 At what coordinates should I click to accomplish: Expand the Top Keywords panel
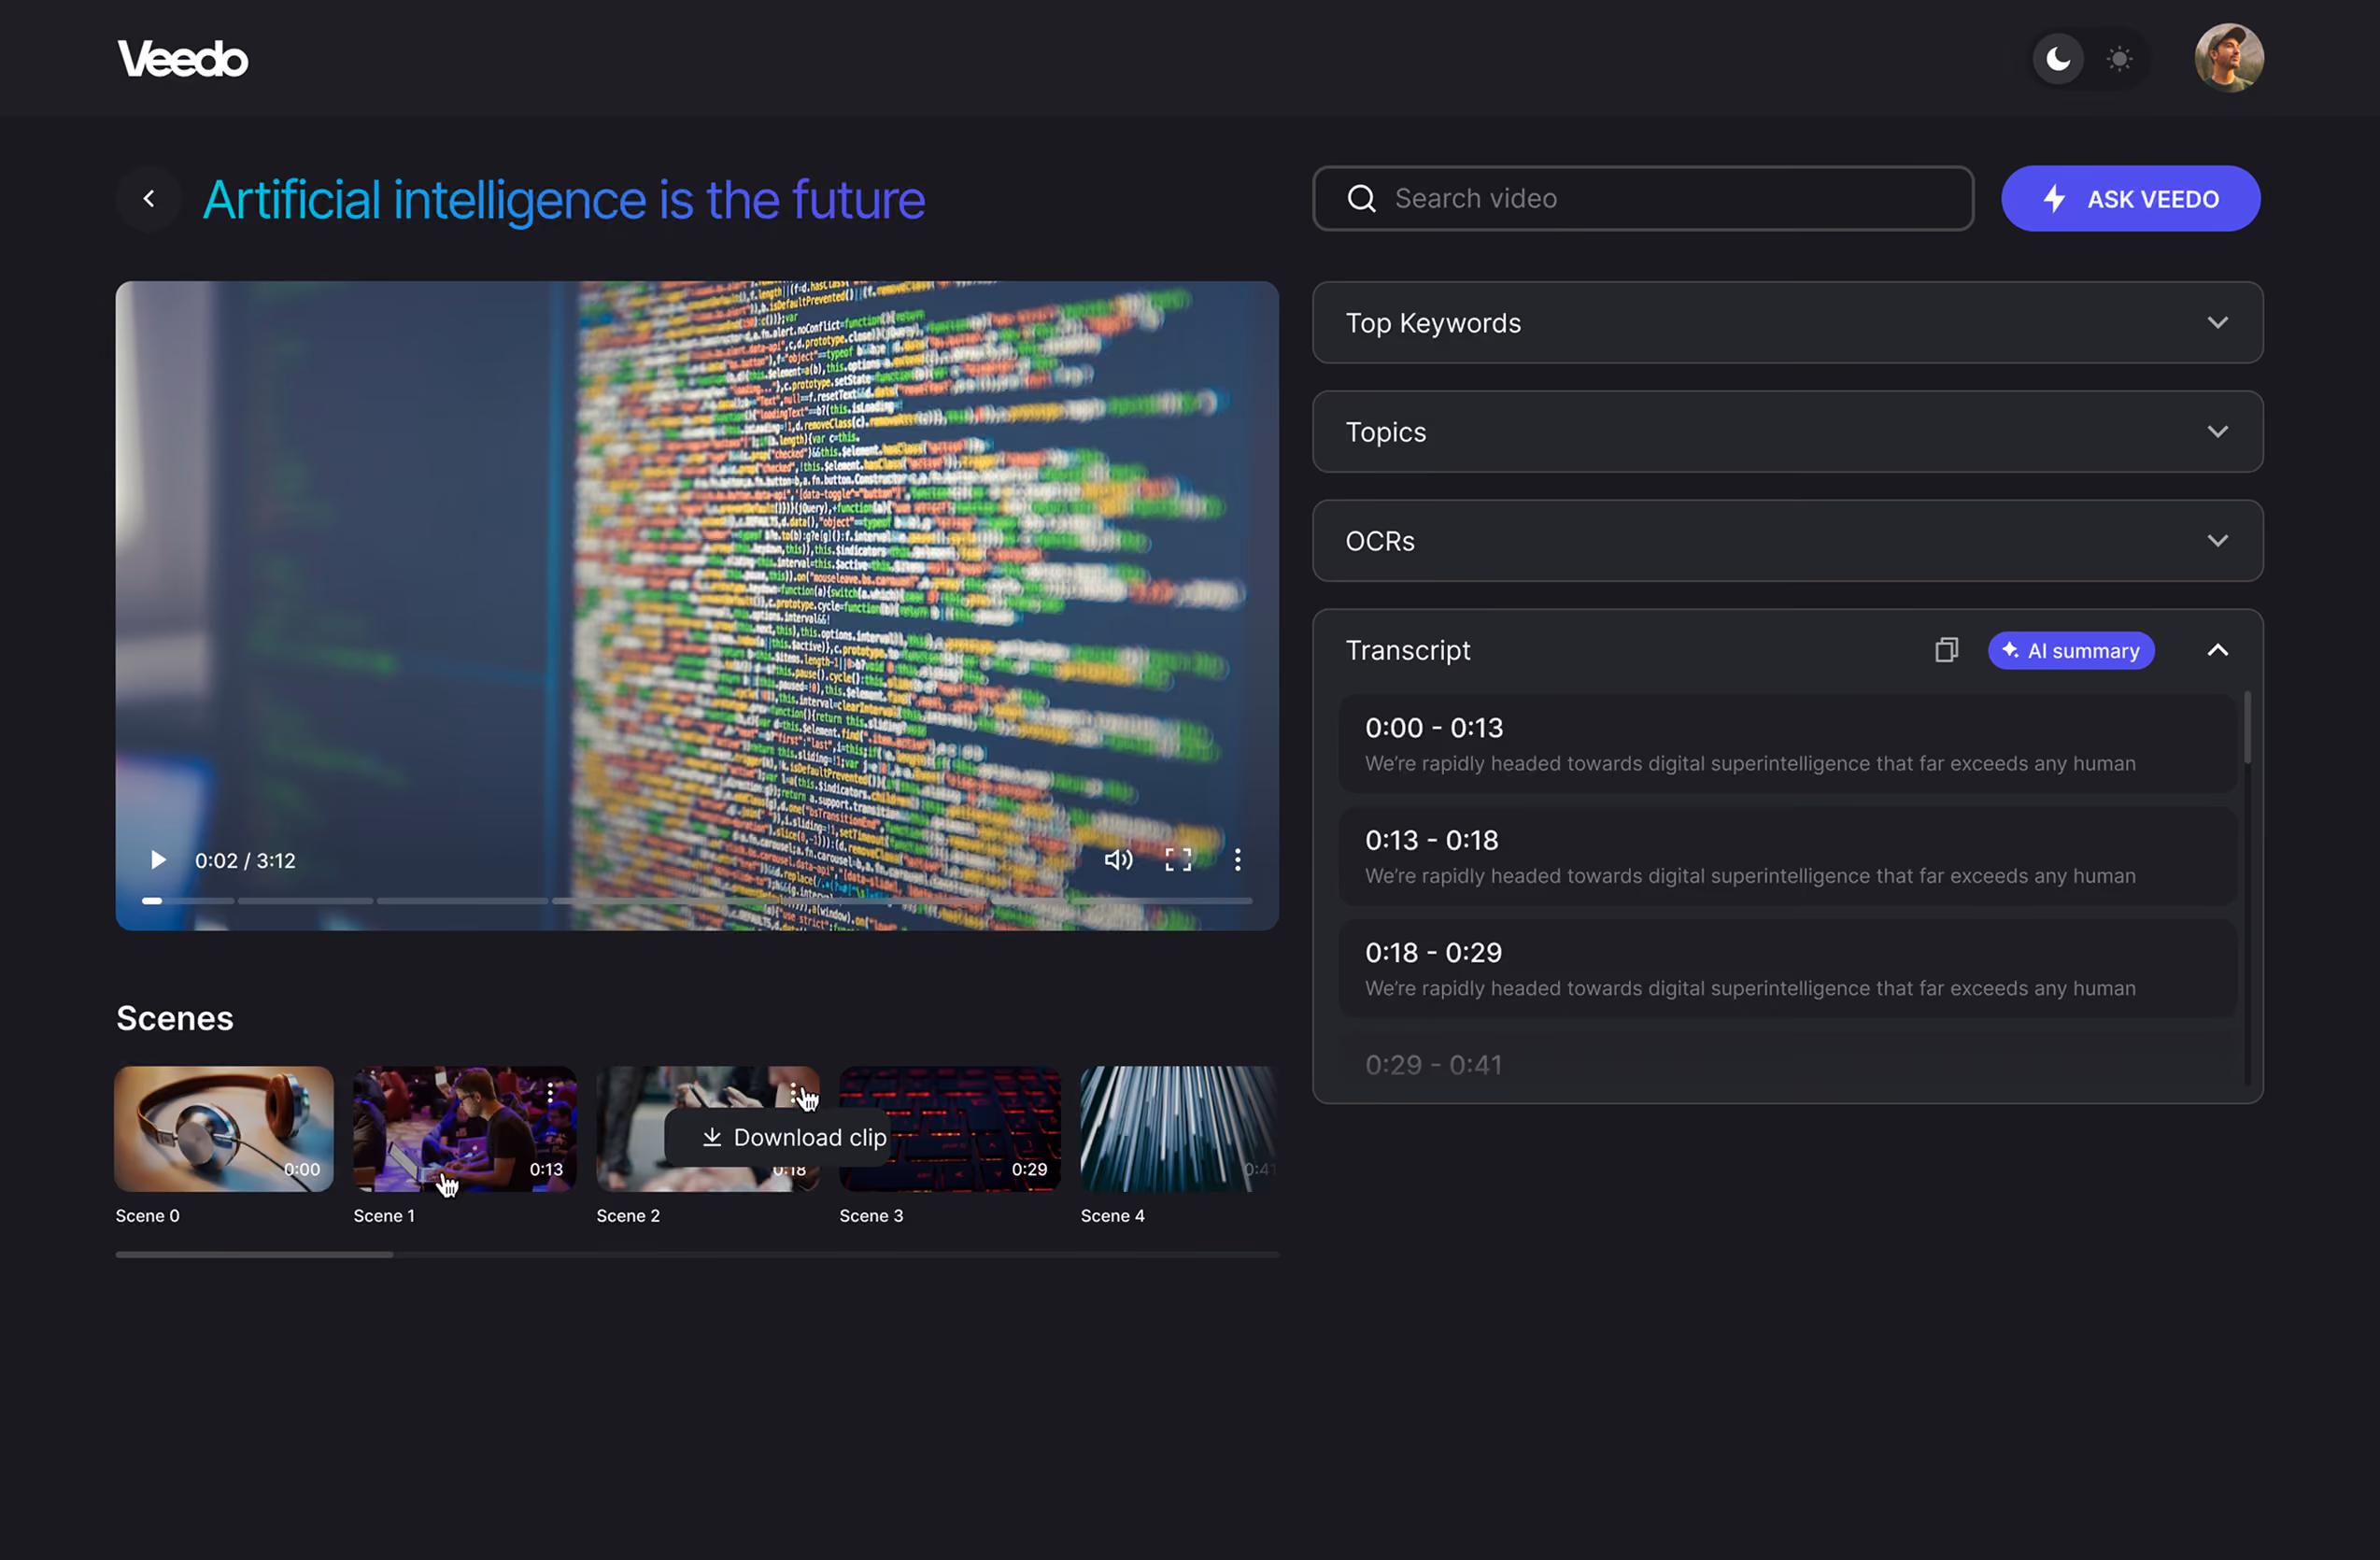[1787, 323]
